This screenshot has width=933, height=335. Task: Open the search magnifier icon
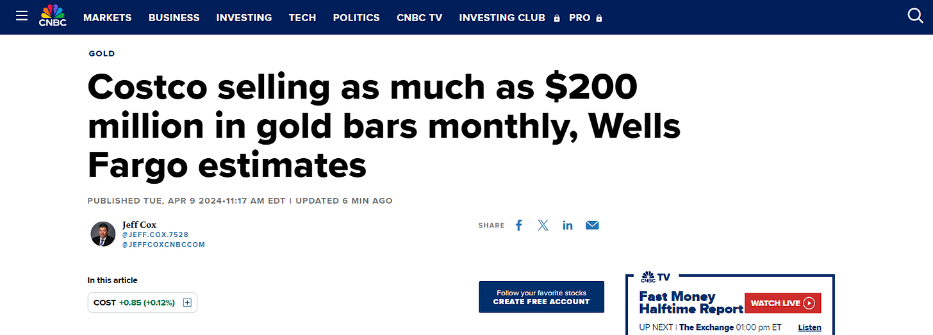point(915,16)
